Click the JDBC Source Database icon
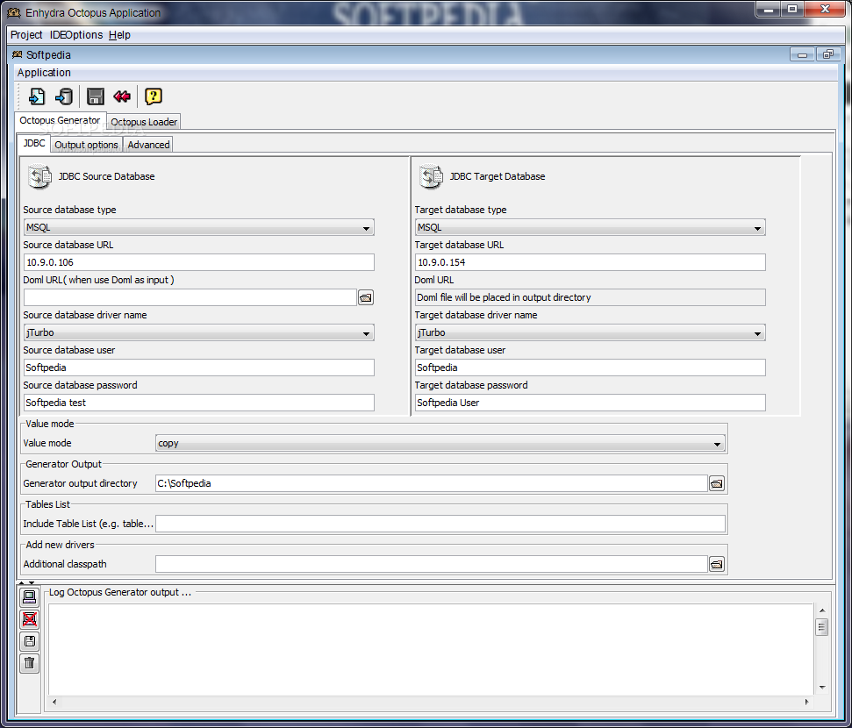 39,176
